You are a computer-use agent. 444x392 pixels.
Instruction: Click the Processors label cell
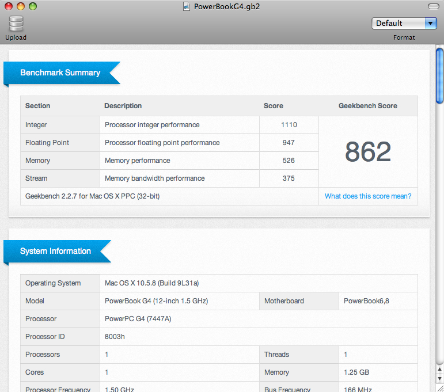point(60,355)
